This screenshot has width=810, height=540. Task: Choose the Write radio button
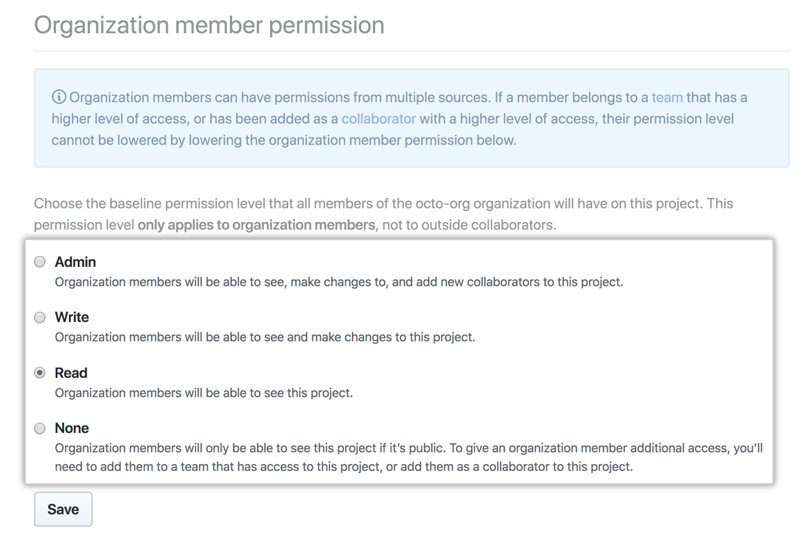point(40,317)
